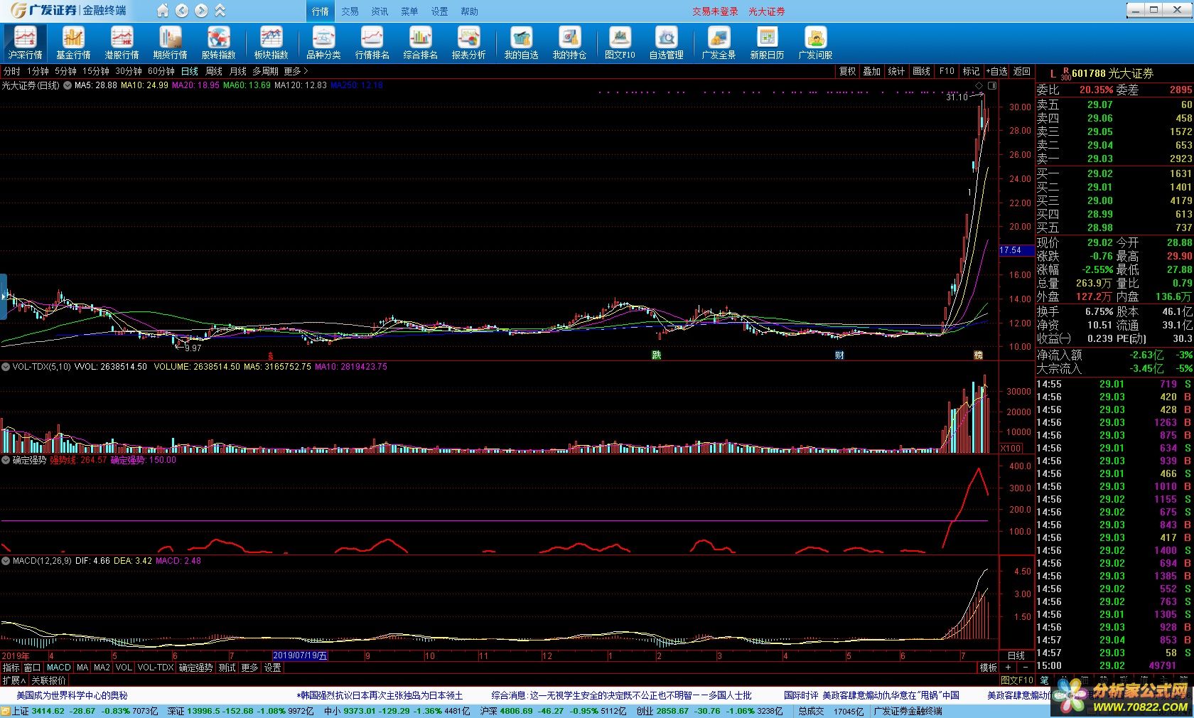Add stock with +自选 button
Screen dimensions: 1194x718
997,71
